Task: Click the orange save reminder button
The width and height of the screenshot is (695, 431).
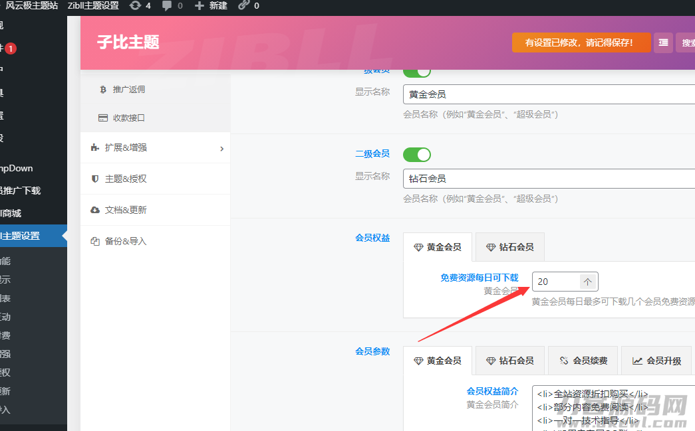Action: (581, 43)
